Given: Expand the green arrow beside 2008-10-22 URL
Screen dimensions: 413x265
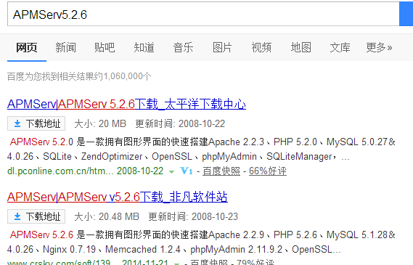Looking at the screenshot, I should coord(171,172).
